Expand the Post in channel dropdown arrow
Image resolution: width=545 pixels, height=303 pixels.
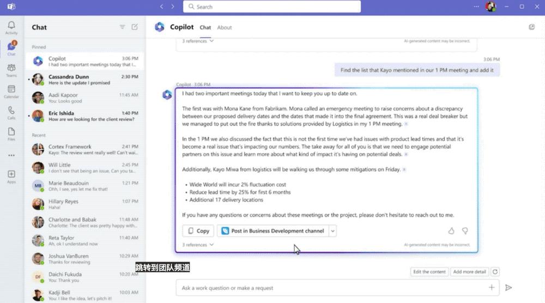(332, 231)
